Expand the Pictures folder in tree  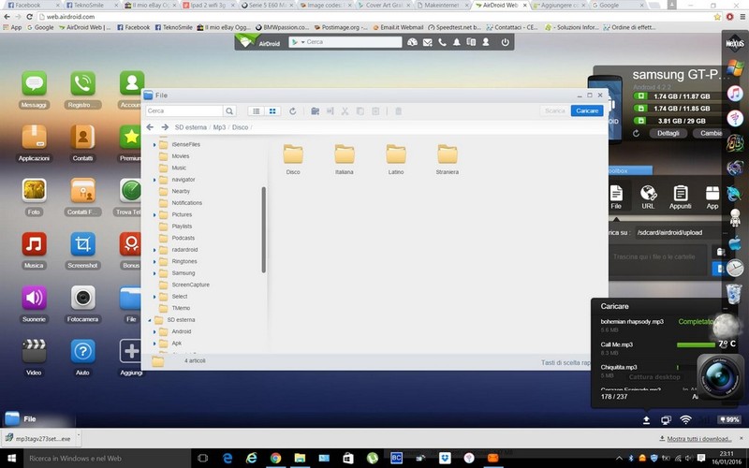click(x=155, y=214)
